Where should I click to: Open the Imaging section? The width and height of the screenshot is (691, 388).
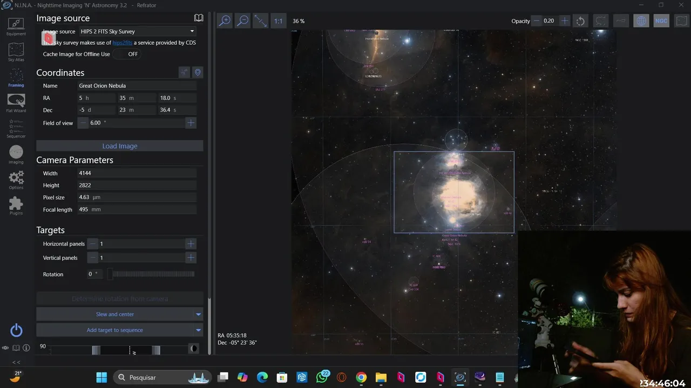click(16, 155)
